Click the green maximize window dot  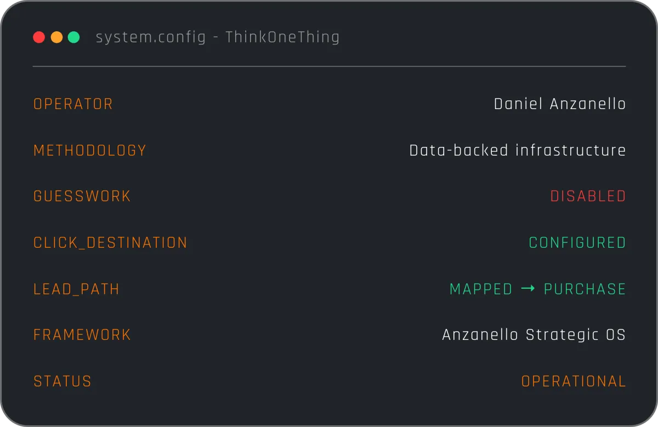pyautogui.click(x=74, y=37)
